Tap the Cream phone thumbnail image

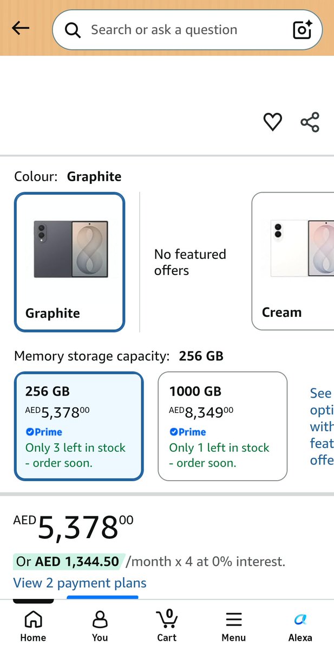(x=302, y=248)
